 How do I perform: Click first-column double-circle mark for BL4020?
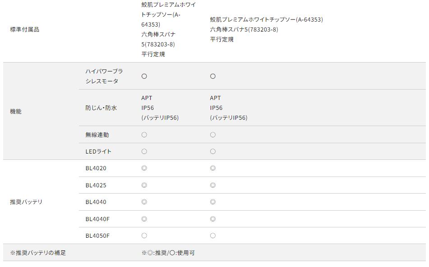(x=144, y=168)
